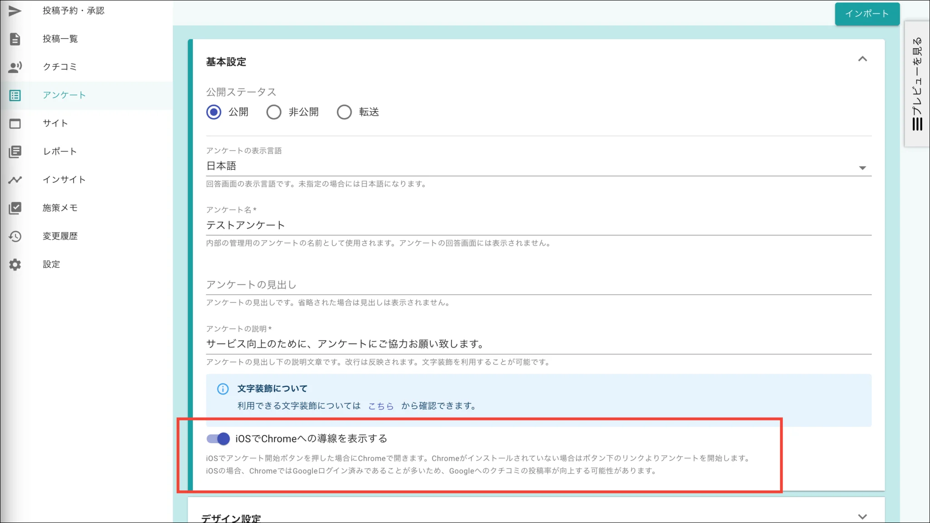Click the アンケート list icon
The width and height of the screenshot is (930, 523).
pos(15,95)
